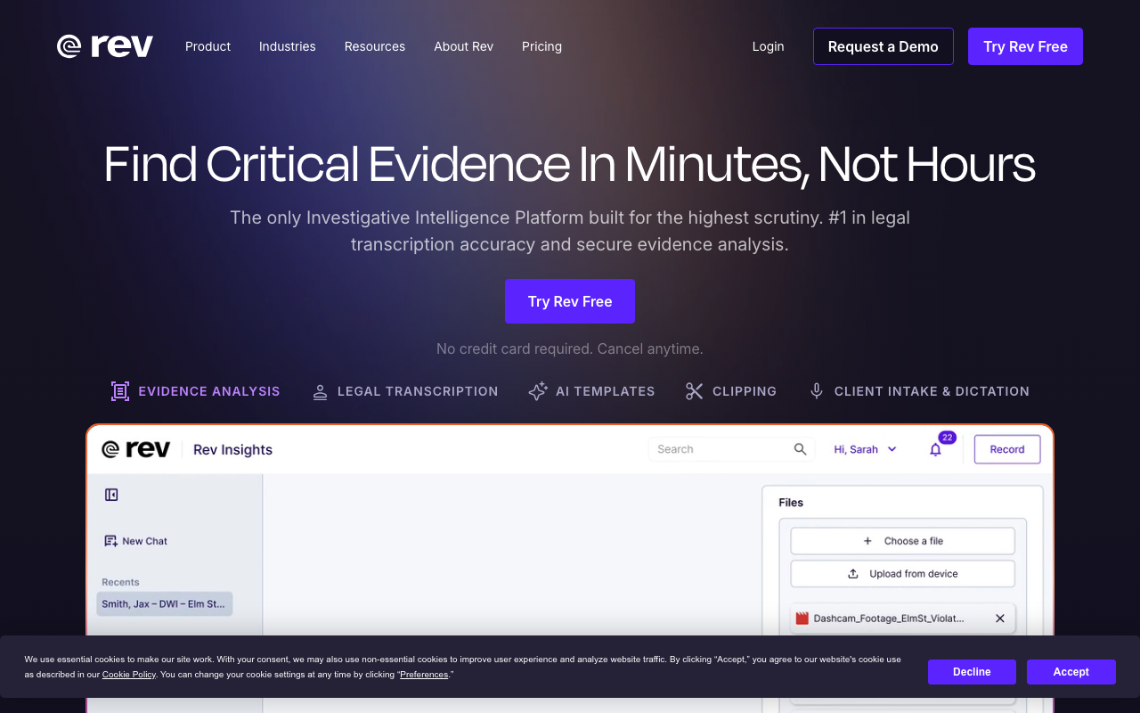Click the Rev logo in header
Viewport: 1140px width, 713px height.
(x=105, y=46)
